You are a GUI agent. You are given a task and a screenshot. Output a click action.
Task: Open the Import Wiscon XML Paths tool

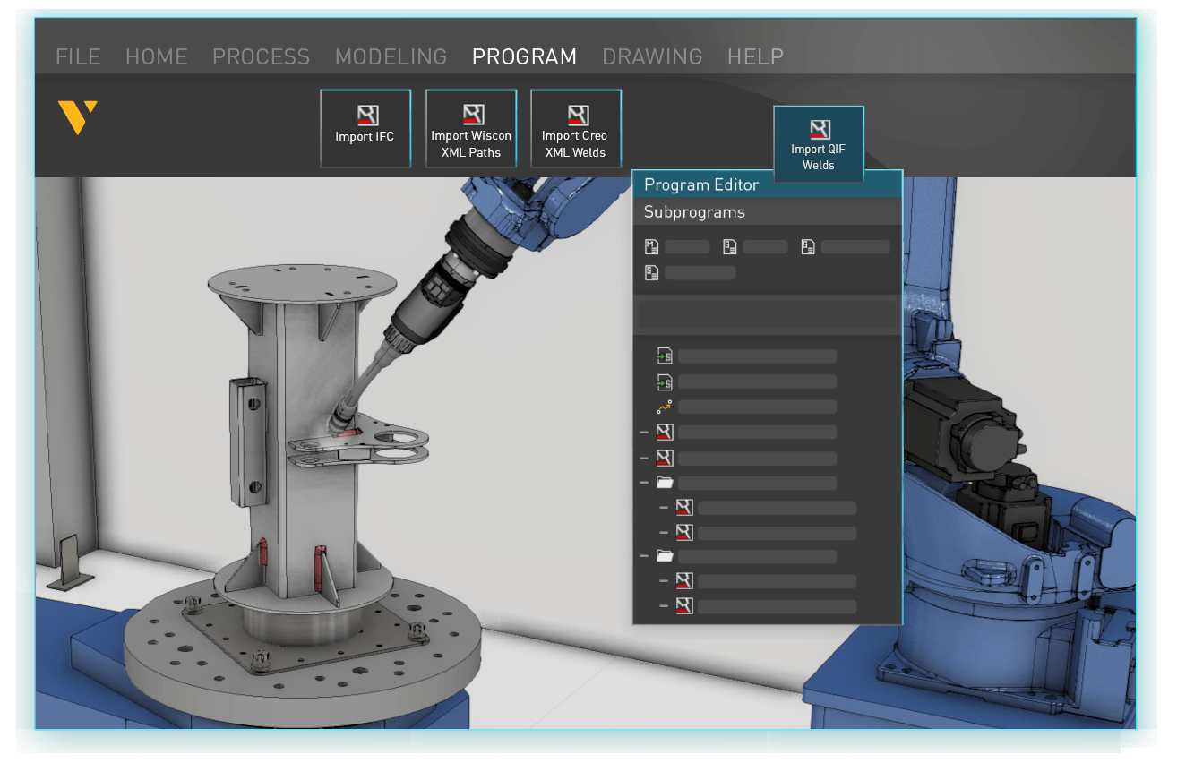(x=470, y=128)
